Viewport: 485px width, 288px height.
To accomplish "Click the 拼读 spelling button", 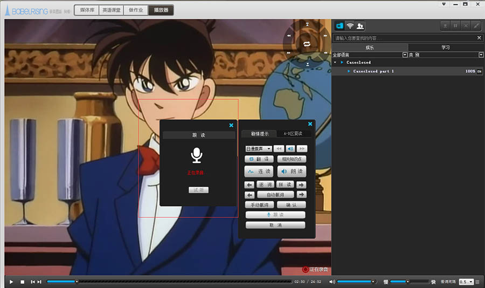I will pyautogui.click(x=285, y=184).
